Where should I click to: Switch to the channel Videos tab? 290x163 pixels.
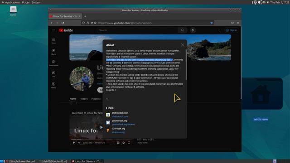pos(84,99)
